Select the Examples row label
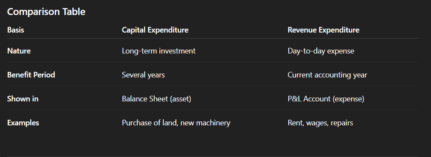This screenshot has height=157, width=431. [x=23, y=123]
